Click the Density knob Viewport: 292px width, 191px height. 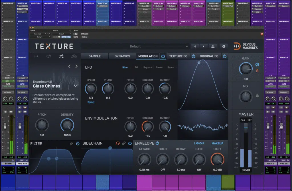click(67, 125)
